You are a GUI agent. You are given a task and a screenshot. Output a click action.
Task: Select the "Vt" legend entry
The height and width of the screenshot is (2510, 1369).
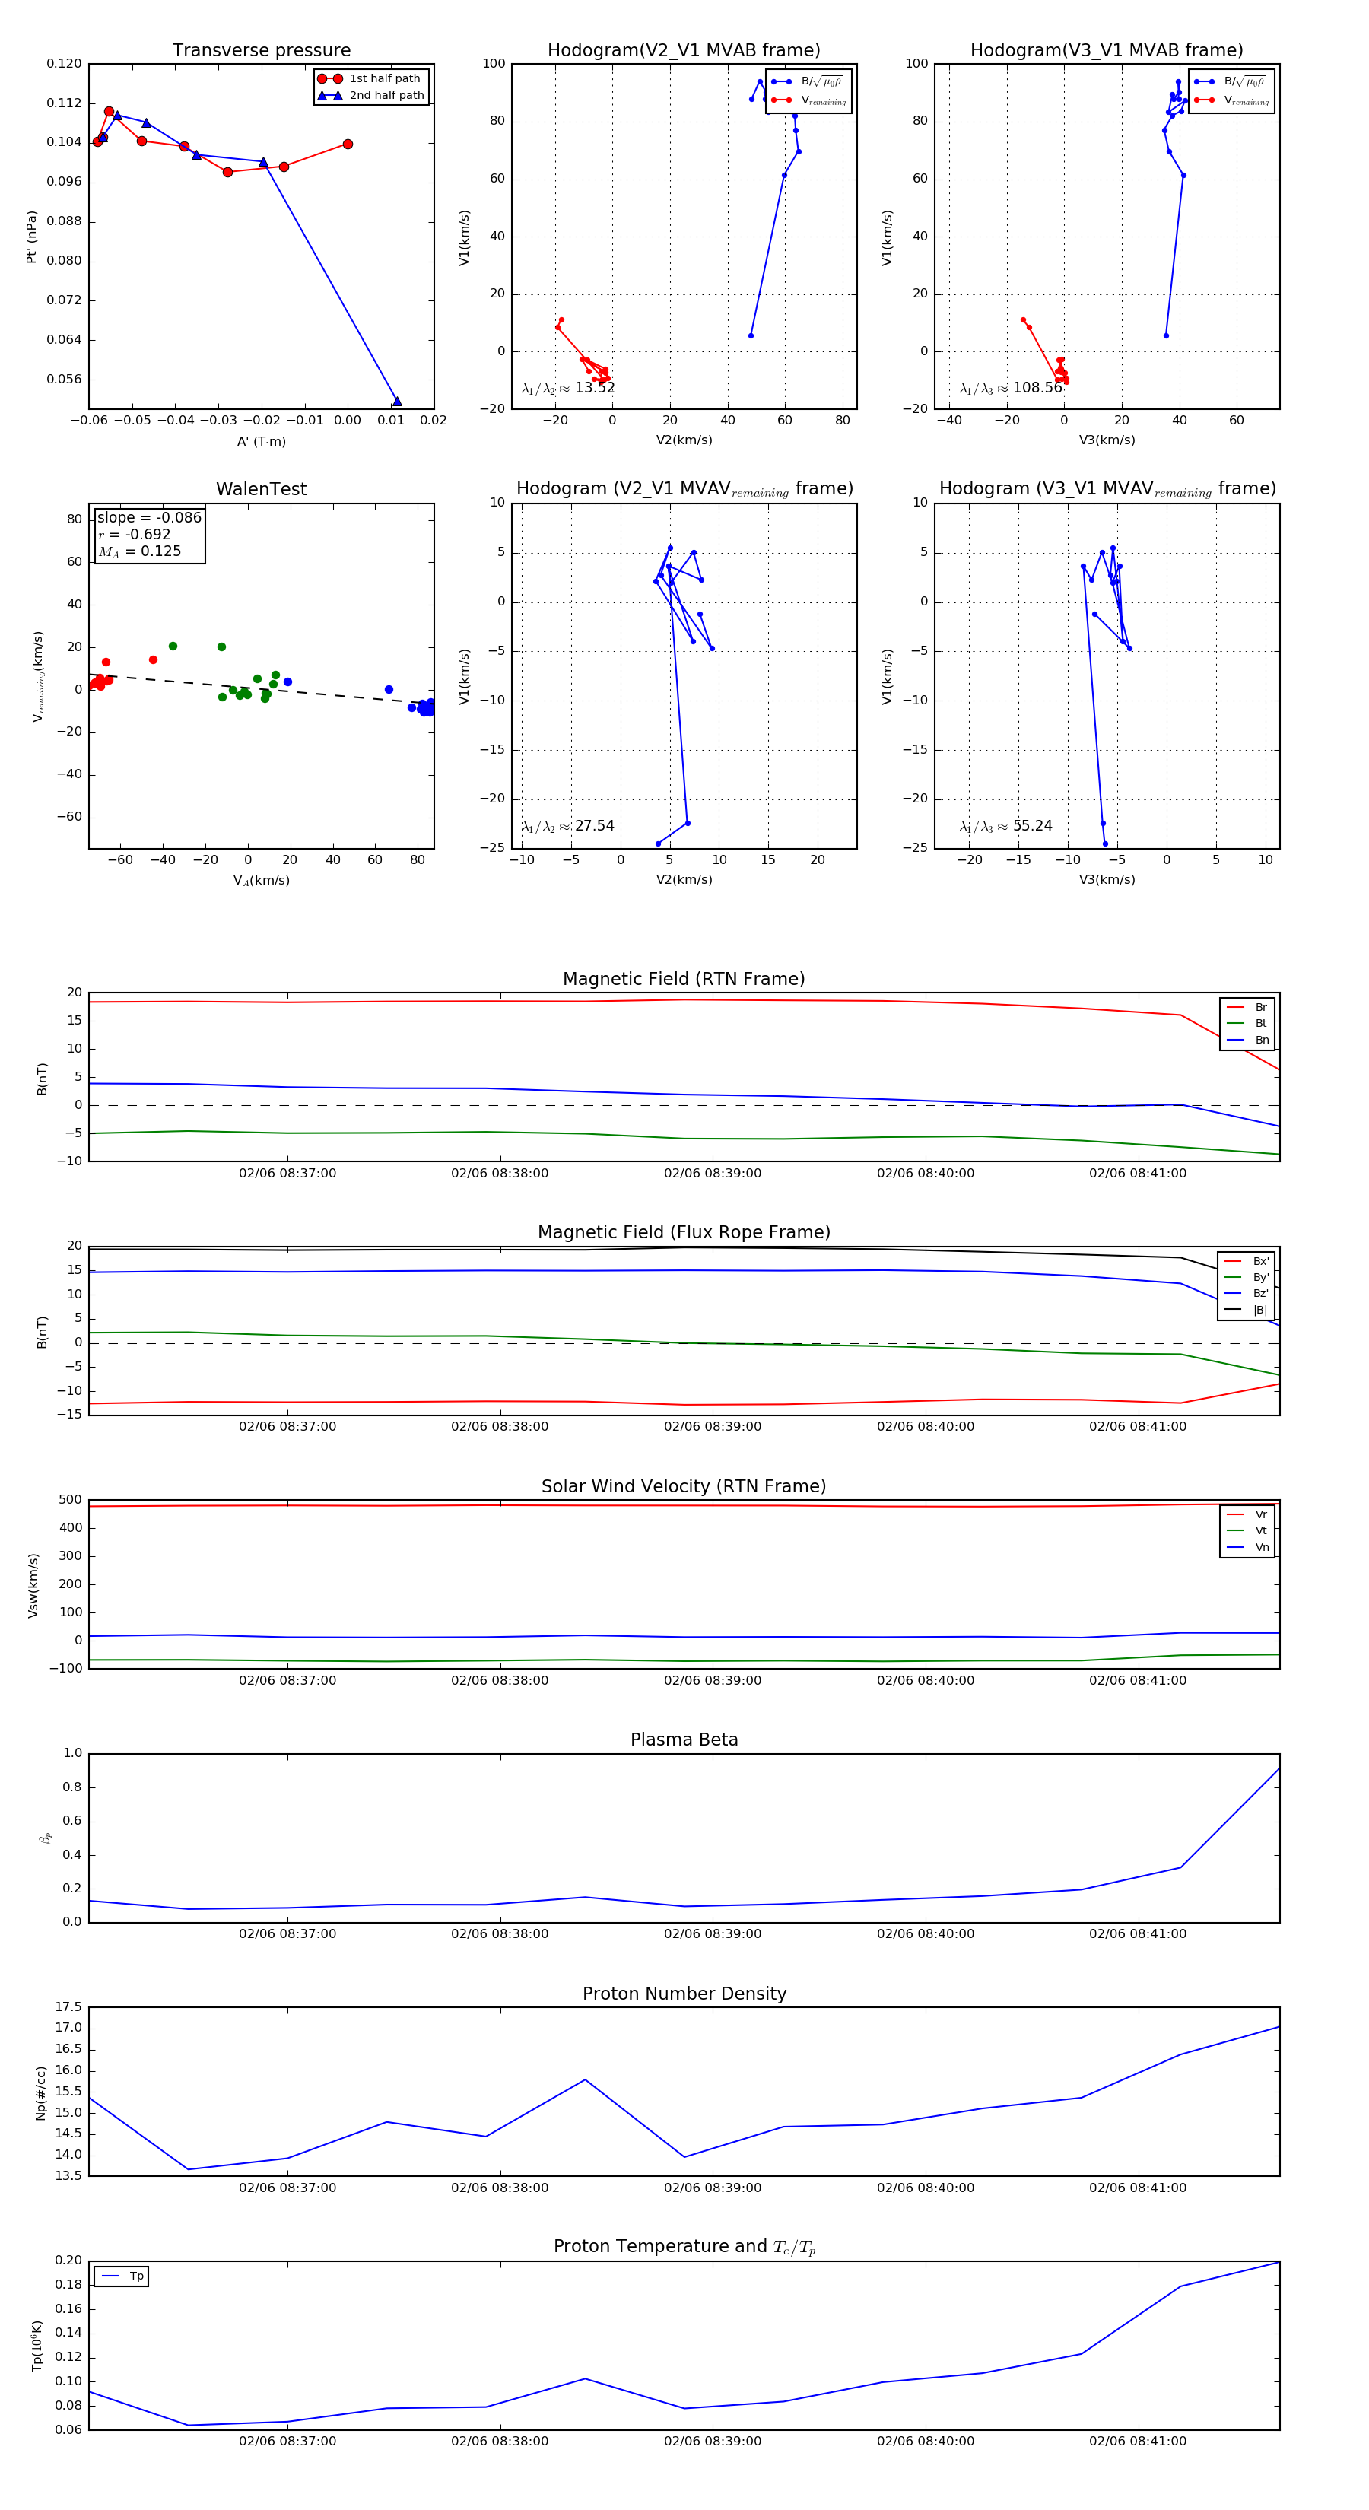pyautogui.click(x=1247, y=1531)
